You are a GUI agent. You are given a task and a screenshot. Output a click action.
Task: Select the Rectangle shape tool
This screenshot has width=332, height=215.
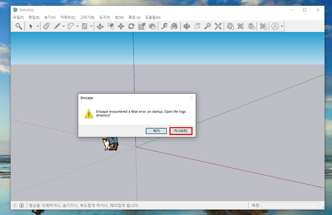[85, 26]
